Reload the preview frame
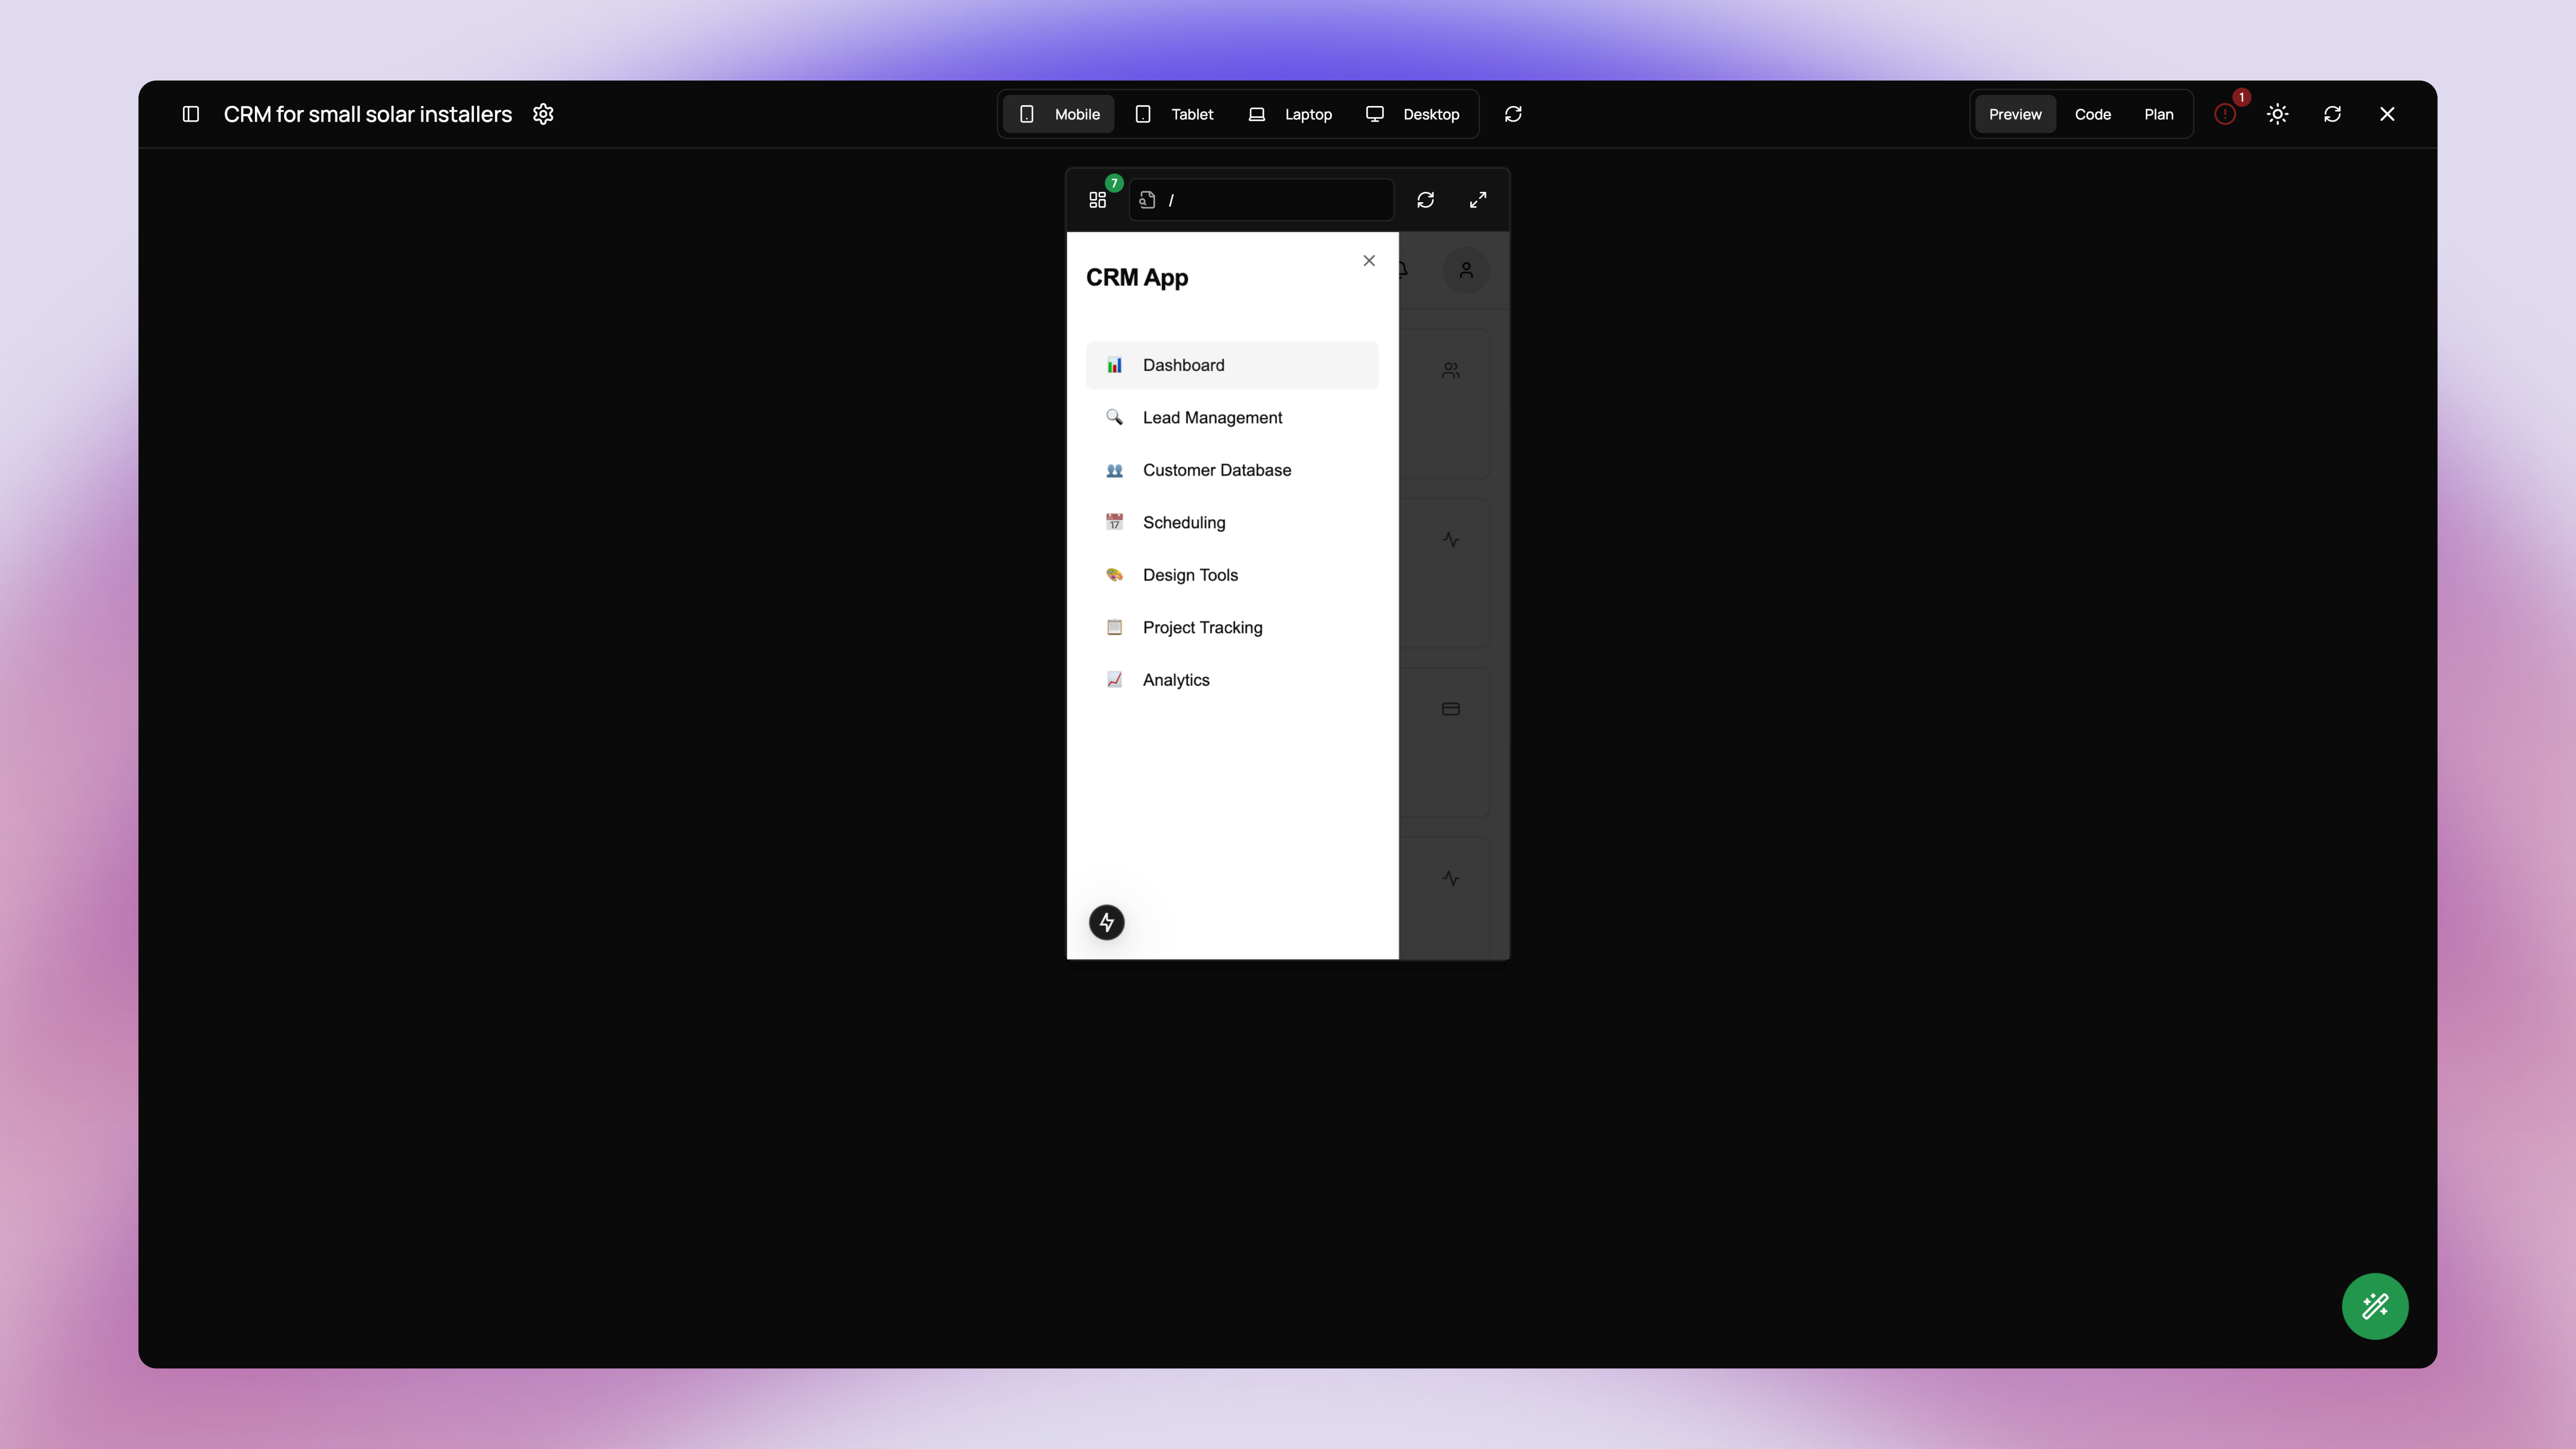Screen dimensions: 2576x1449 point(1426,200)
